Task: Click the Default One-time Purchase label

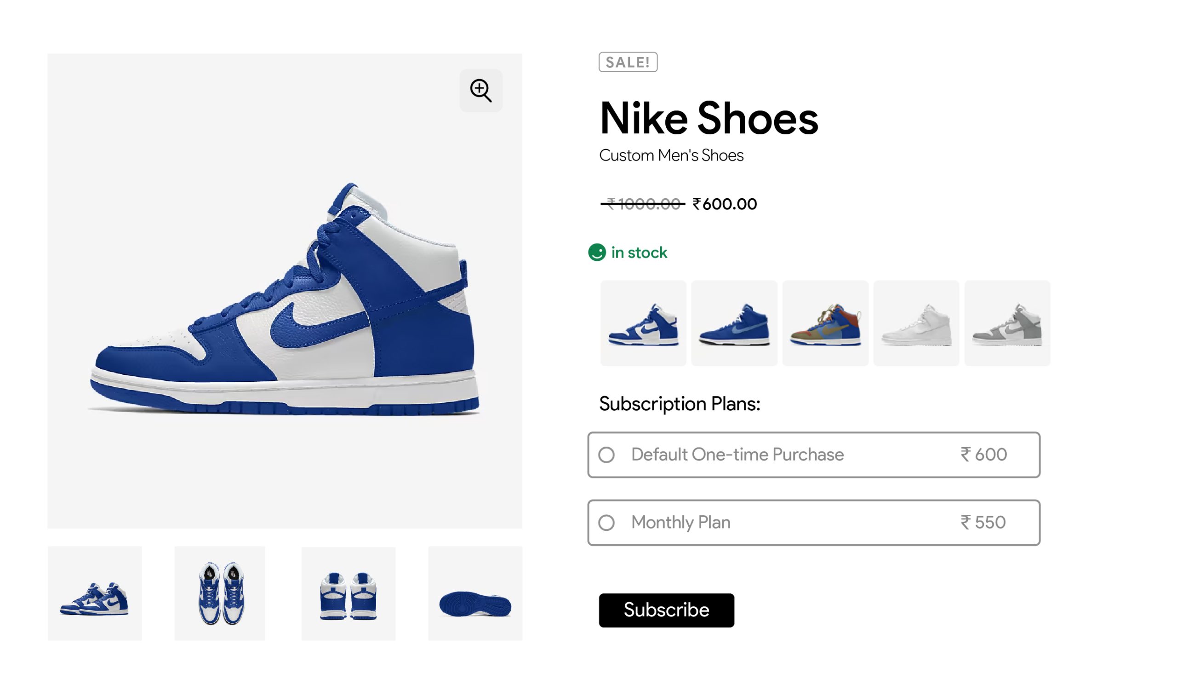Action: (737, 455)
